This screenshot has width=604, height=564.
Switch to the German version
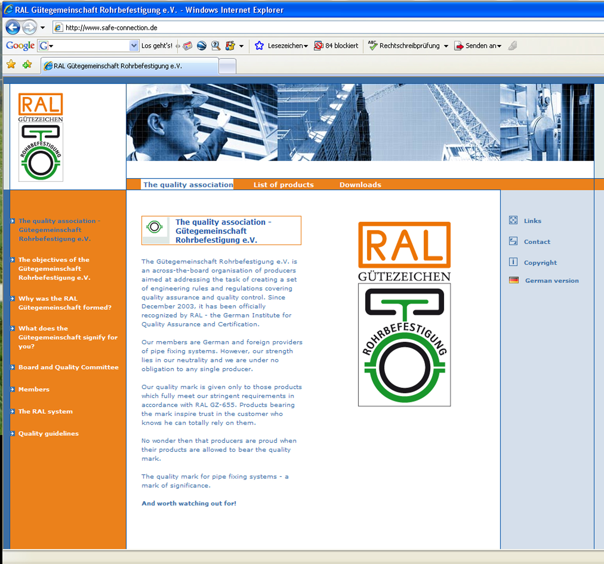coord(552,280)
